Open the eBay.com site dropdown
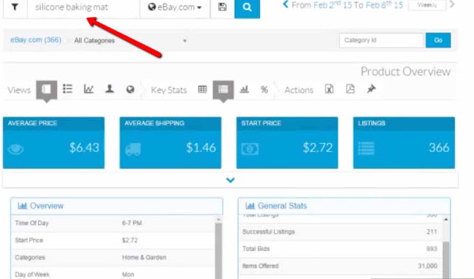The image size is (474, 279). coord(175,7)
